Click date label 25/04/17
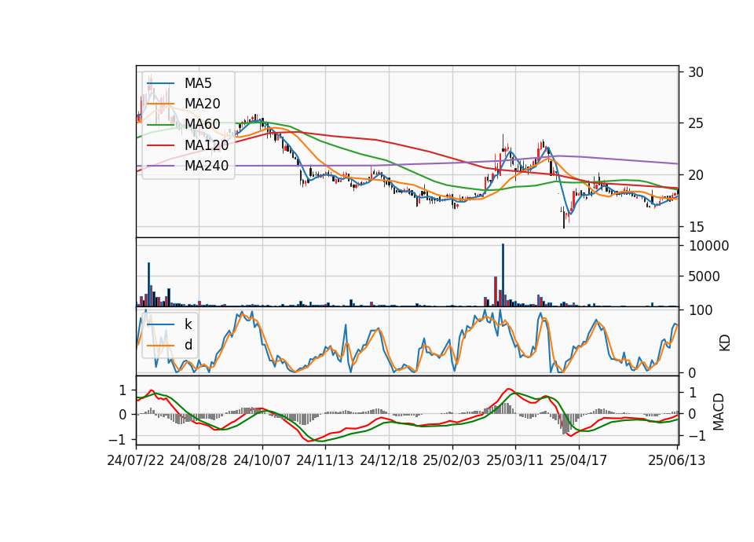The image size is (754, 542). point(579,461)
